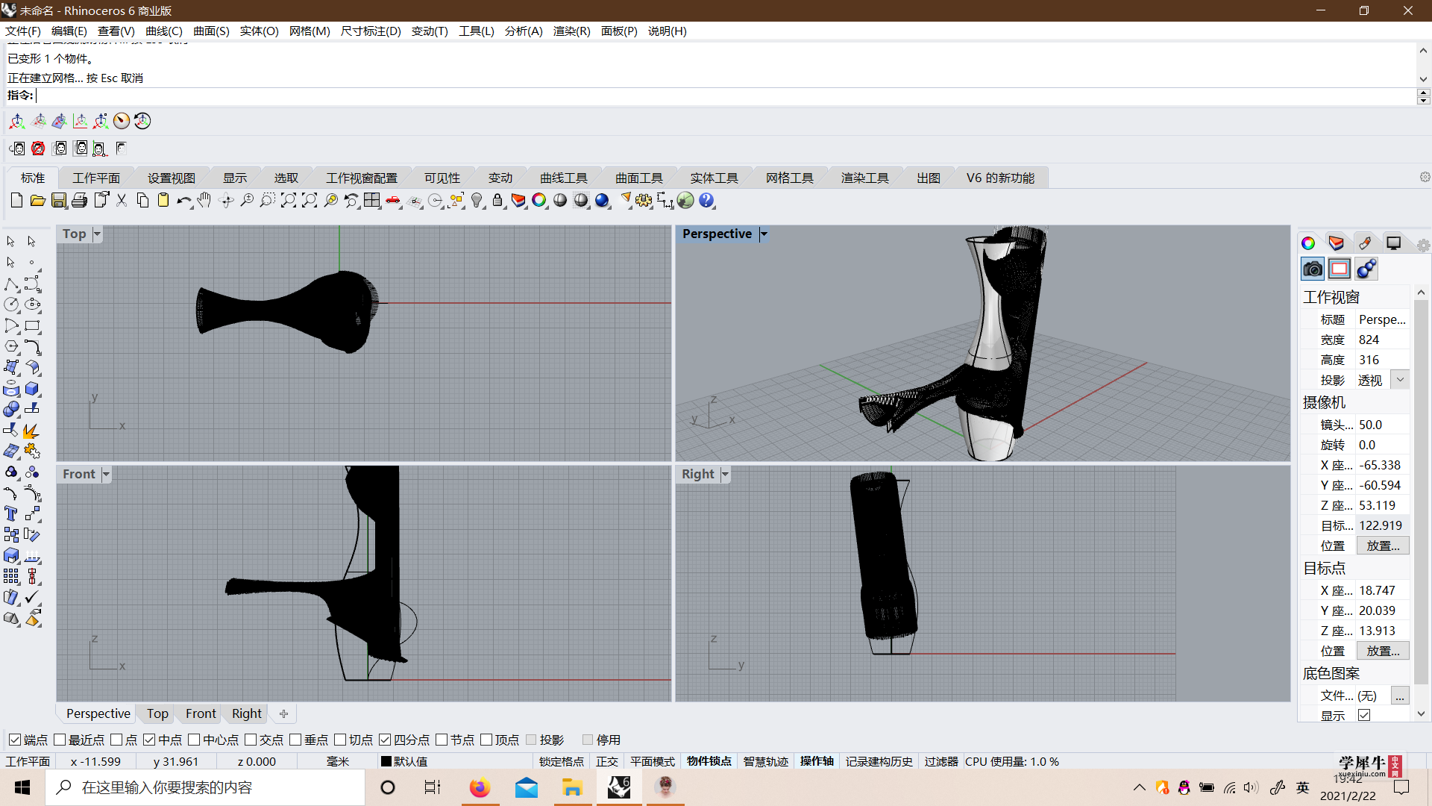Switch to the 实体工具 toolbar tab
1432x806 pixels.
(x=714, y=178)
